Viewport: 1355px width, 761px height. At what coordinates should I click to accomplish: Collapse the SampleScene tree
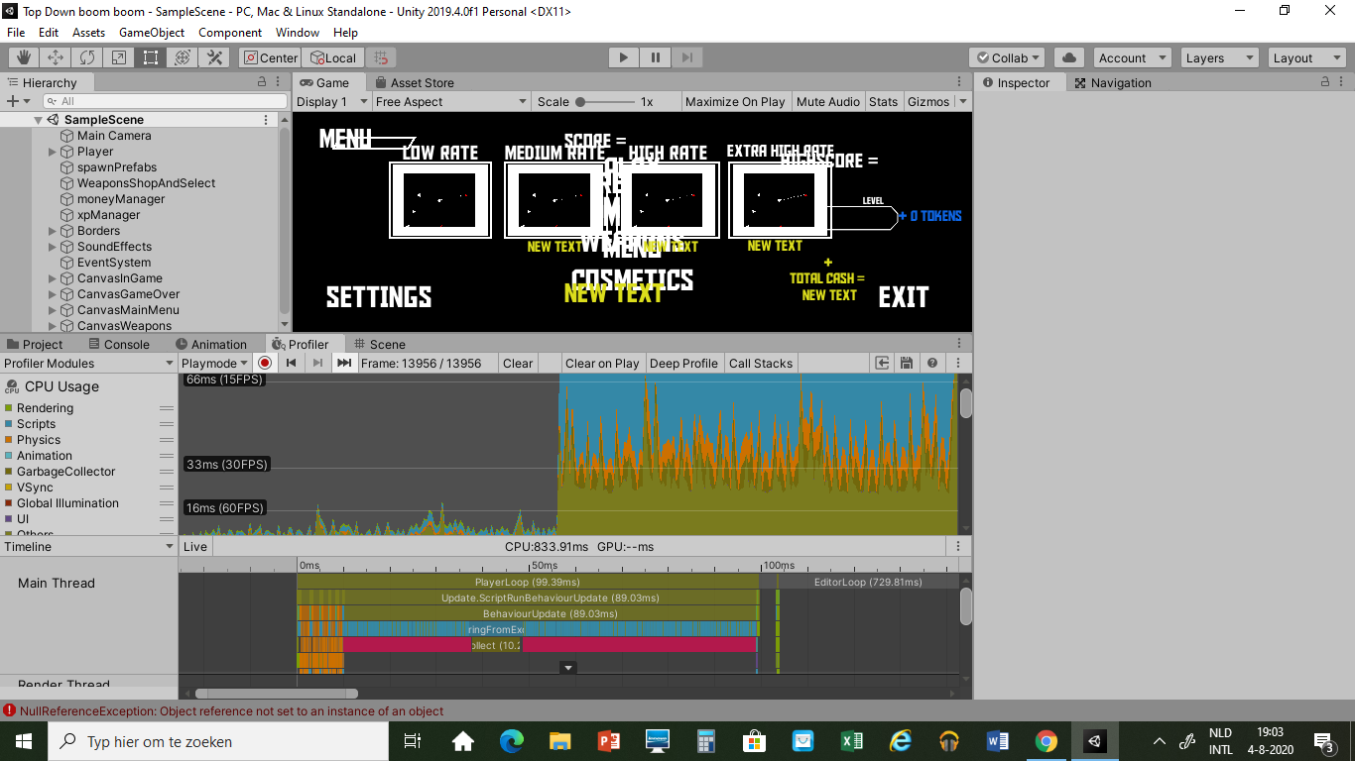click(x=38, y=120)
